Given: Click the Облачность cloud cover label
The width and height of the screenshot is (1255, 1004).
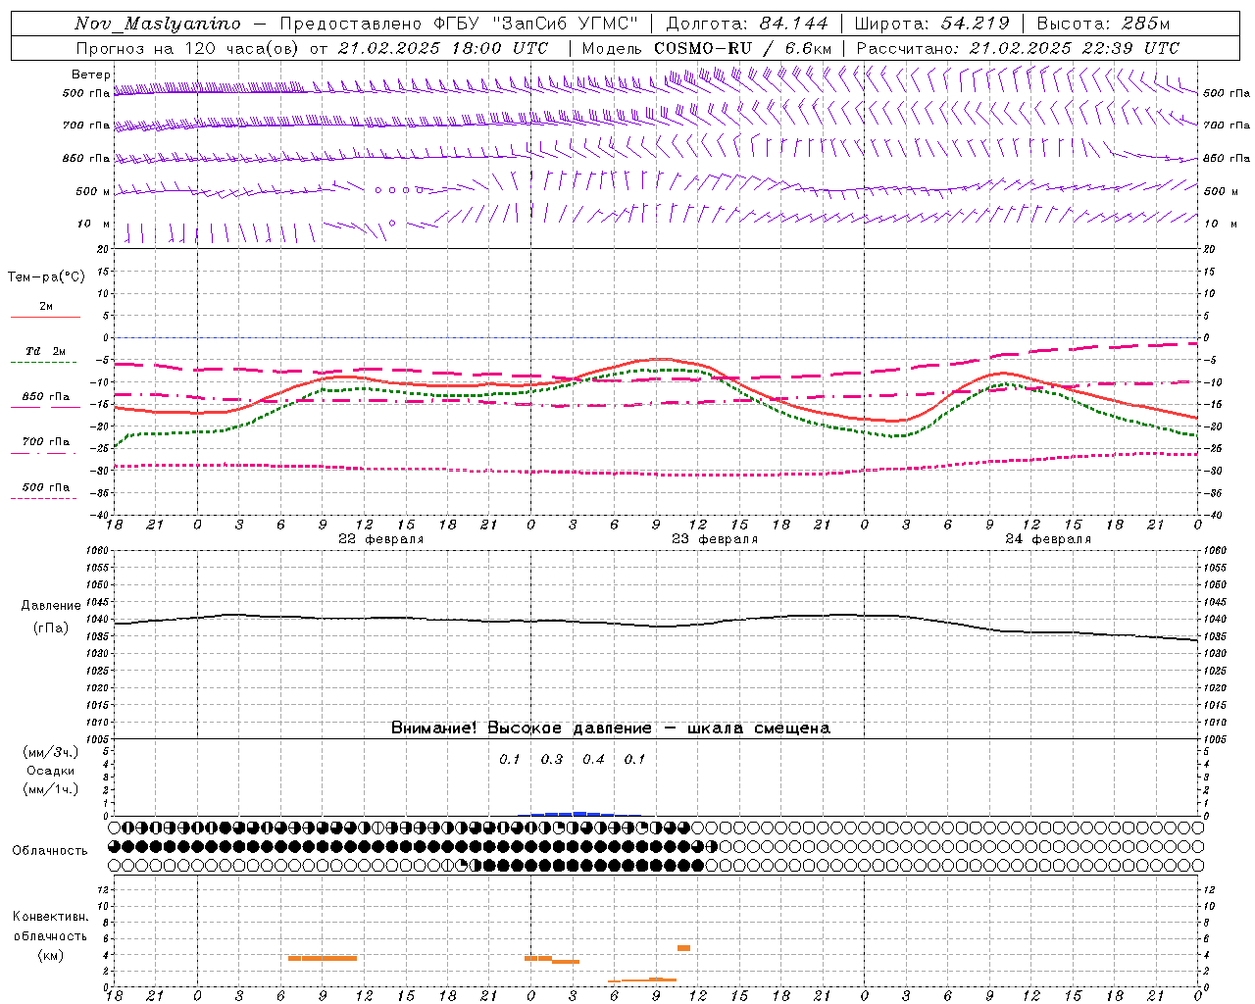Looking at the screenshot, I should pos(50,850).
